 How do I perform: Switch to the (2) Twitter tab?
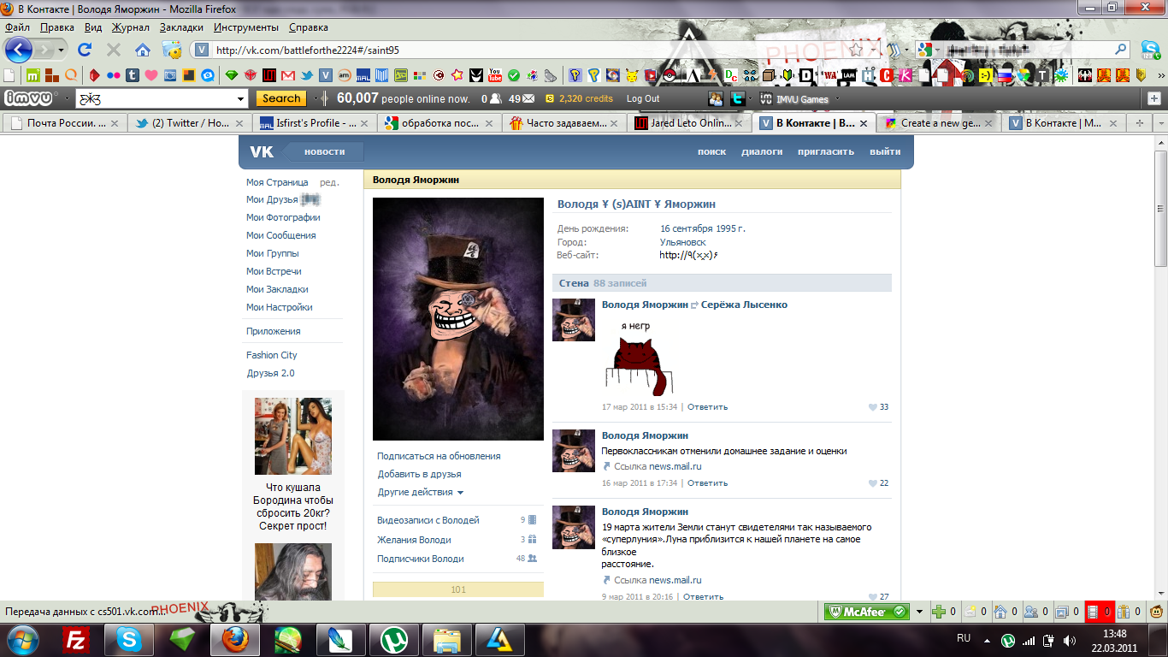pos(192,123)
